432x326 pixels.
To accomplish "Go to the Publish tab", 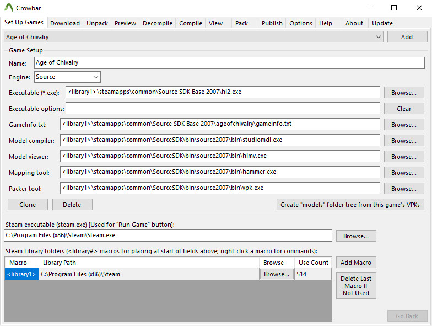I will (272, 23).
